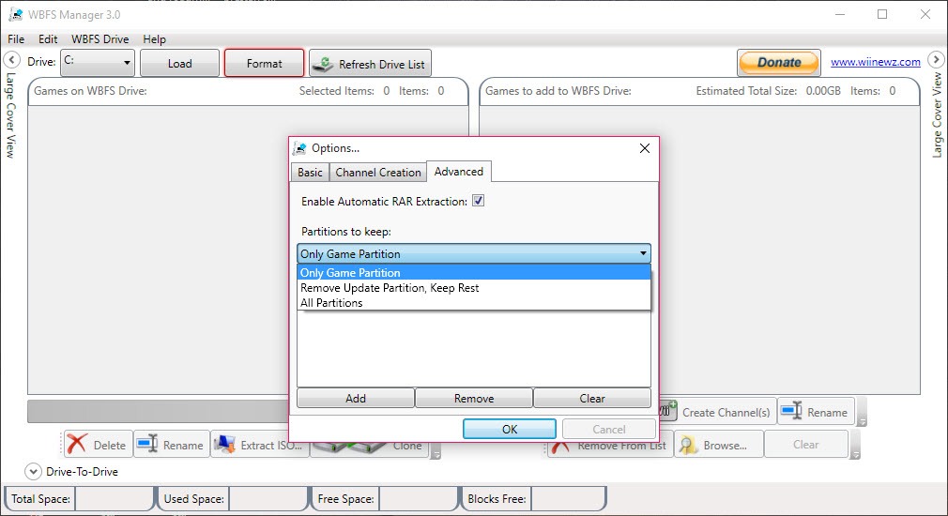Viewport: 948px width, 516px height.
Task: Click the Create Channel(s) icon button
Action: tap(666, 411)
